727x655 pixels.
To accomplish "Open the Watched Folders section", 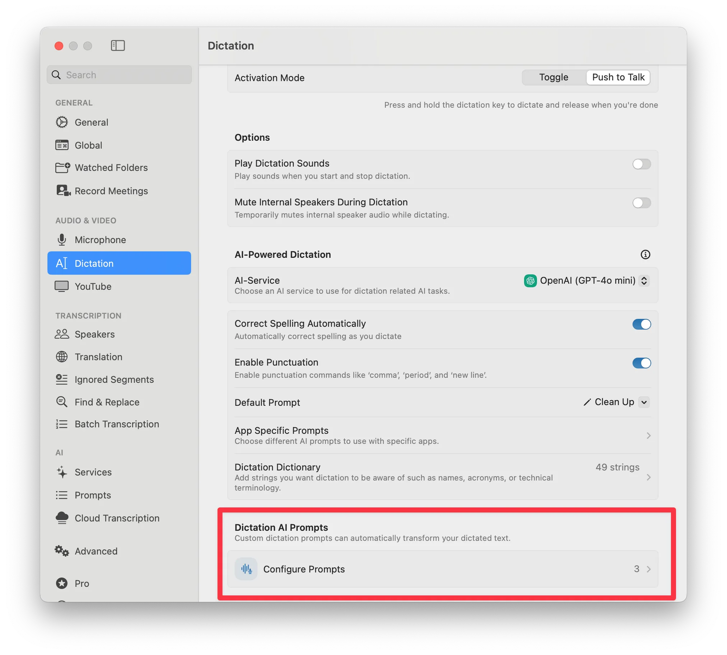I will point(111,168).
